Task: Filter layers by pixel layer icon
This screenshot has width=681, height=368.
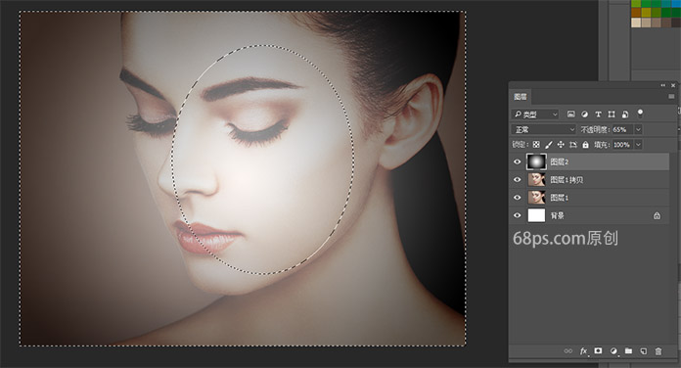Action: click(571, 115)
